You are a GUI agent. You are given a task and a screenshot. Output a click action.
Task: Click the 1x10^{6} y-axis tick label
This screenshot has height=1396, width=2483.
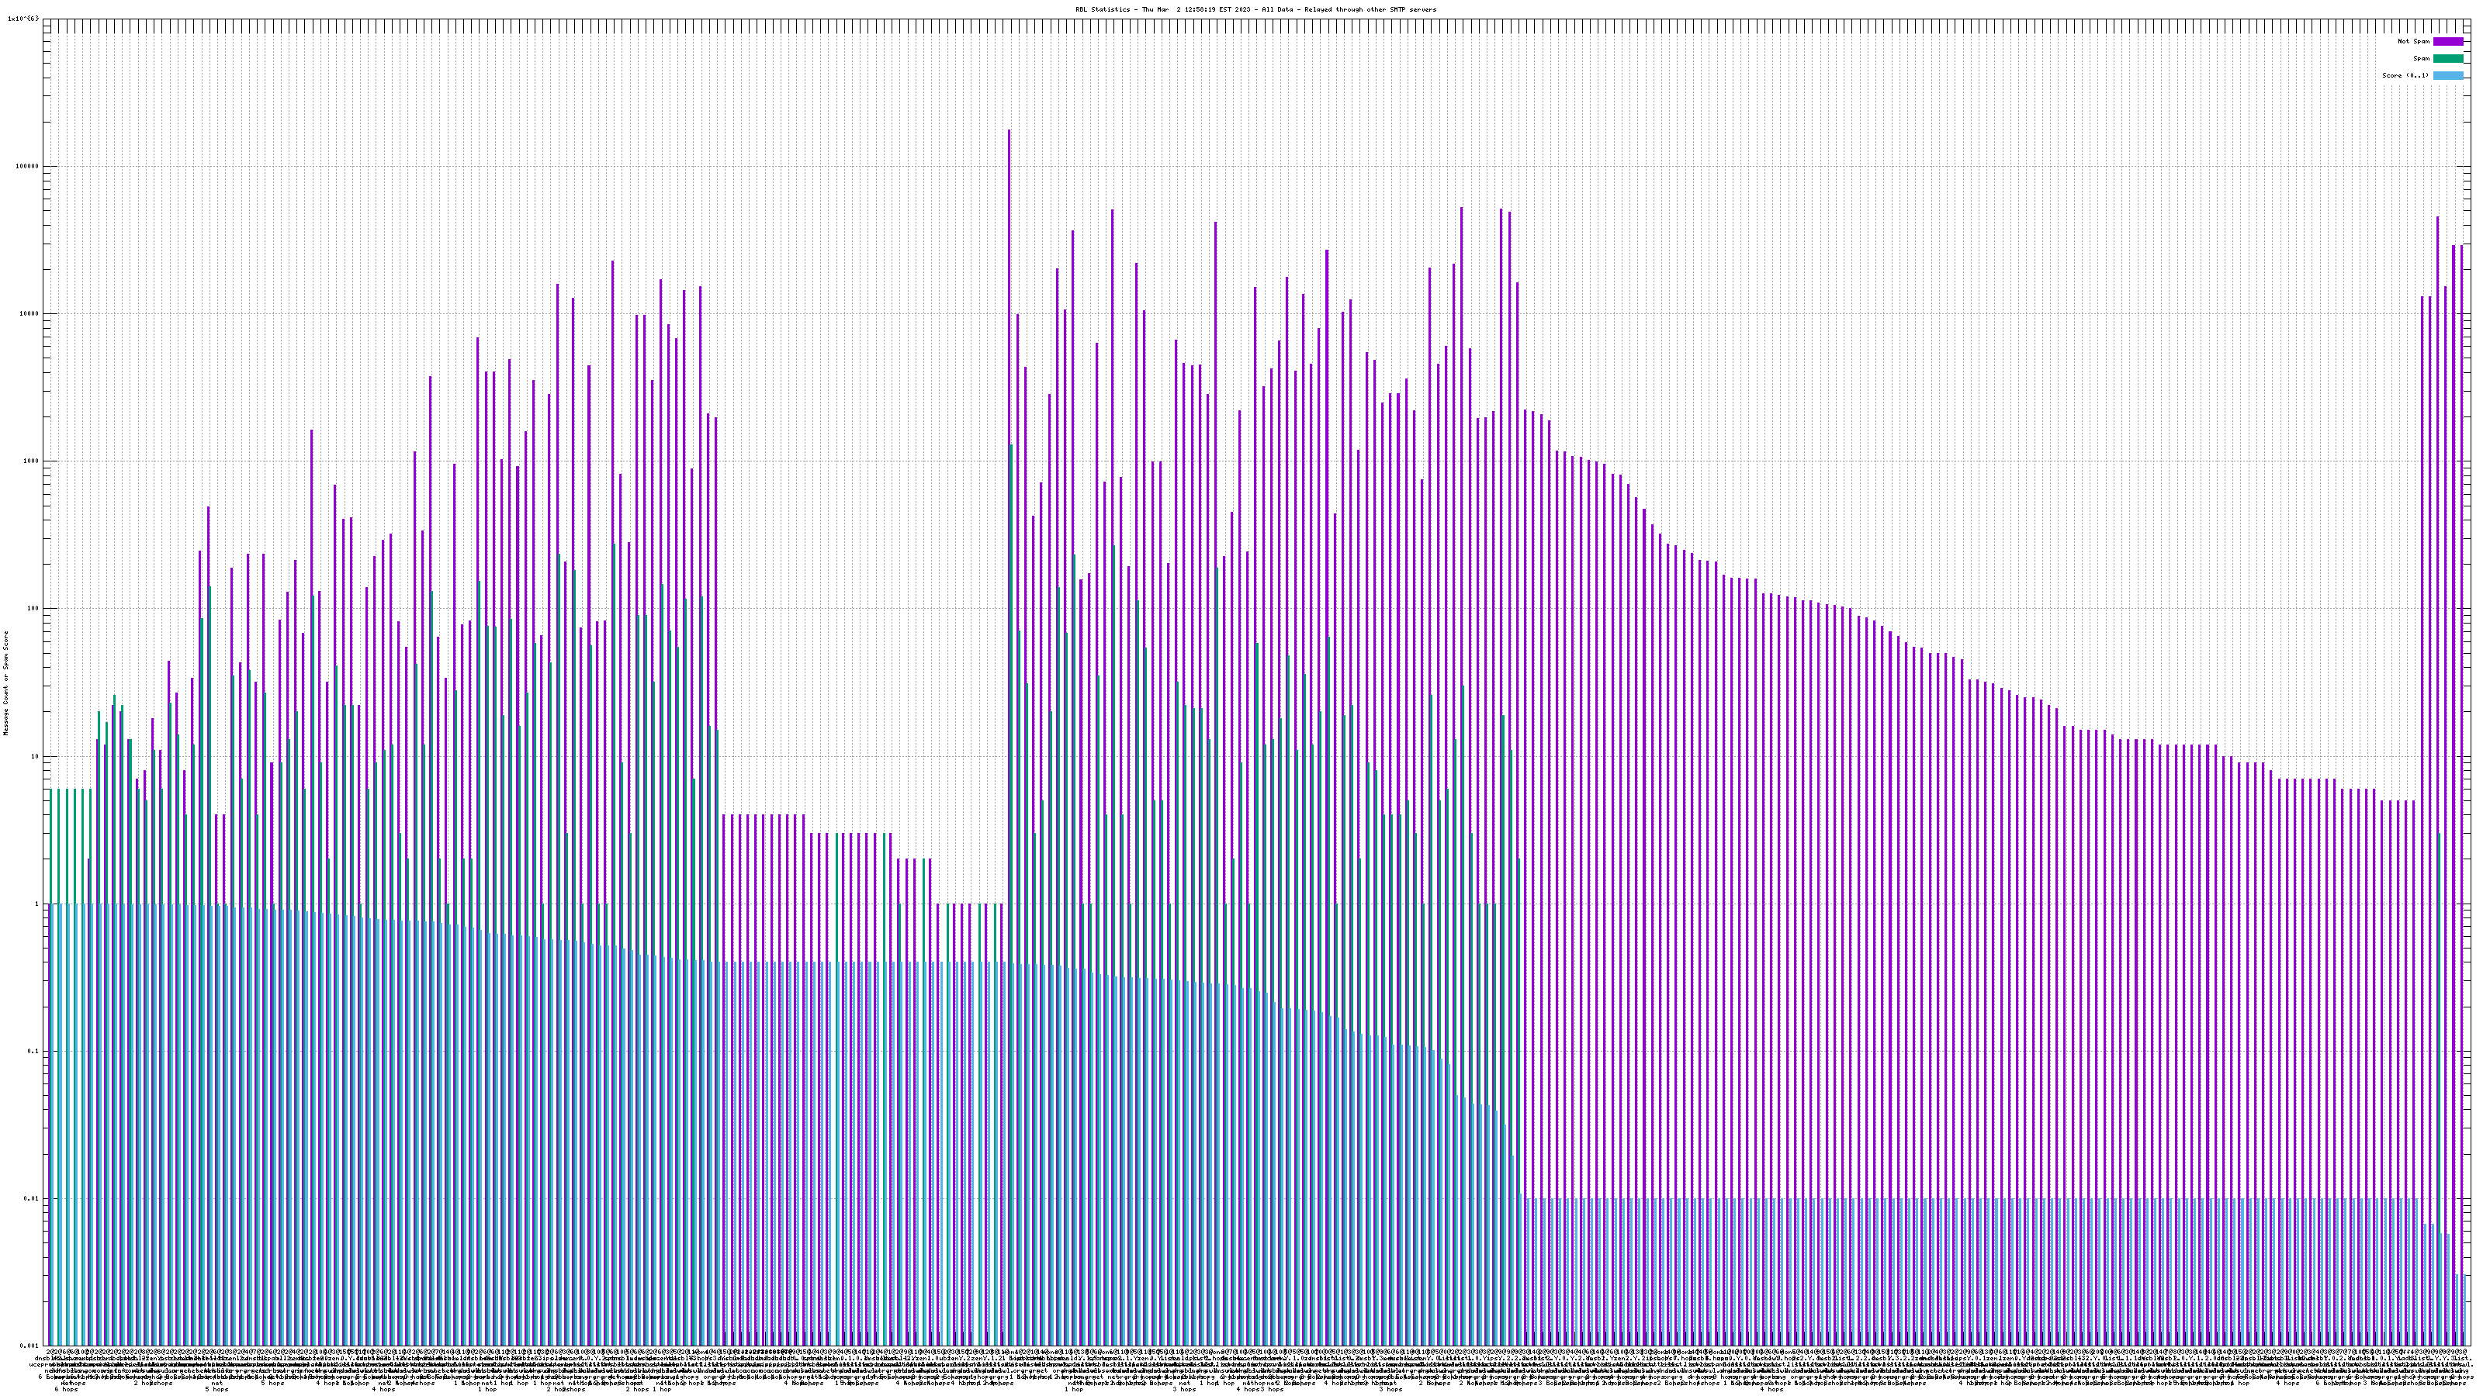tap(23, 19)
